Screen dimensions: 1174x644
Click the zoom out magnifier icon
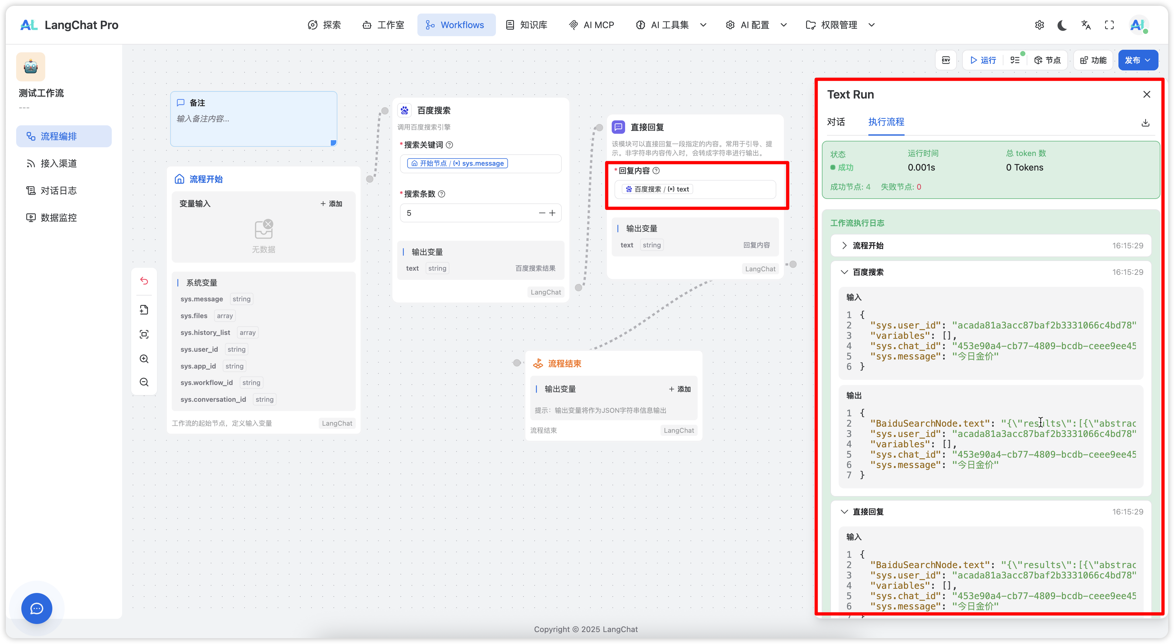(144, 382)
